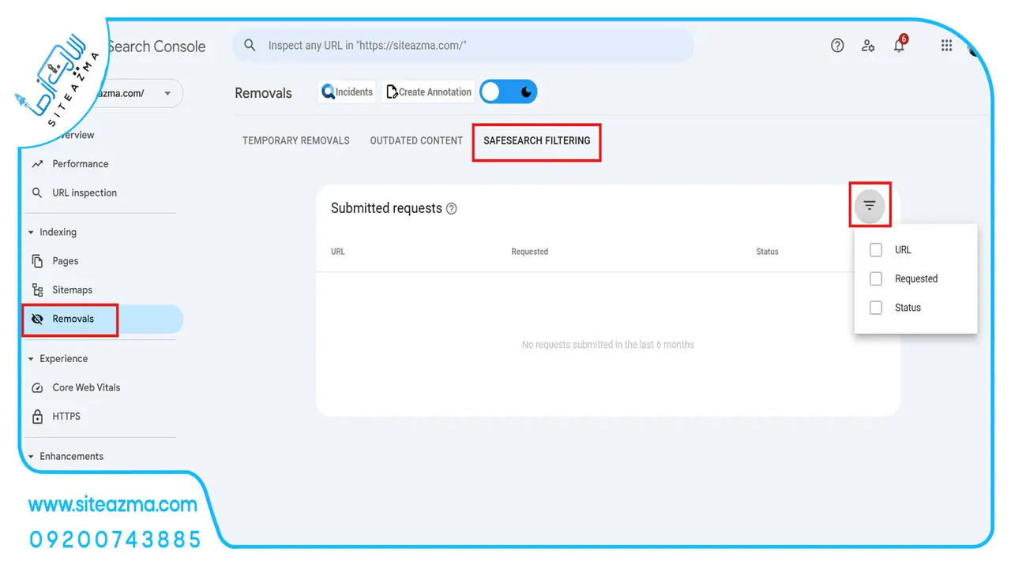Click the Removals crossed-eye icon
The height and width of the screenshot is (568, 1011).
[37, 319]
